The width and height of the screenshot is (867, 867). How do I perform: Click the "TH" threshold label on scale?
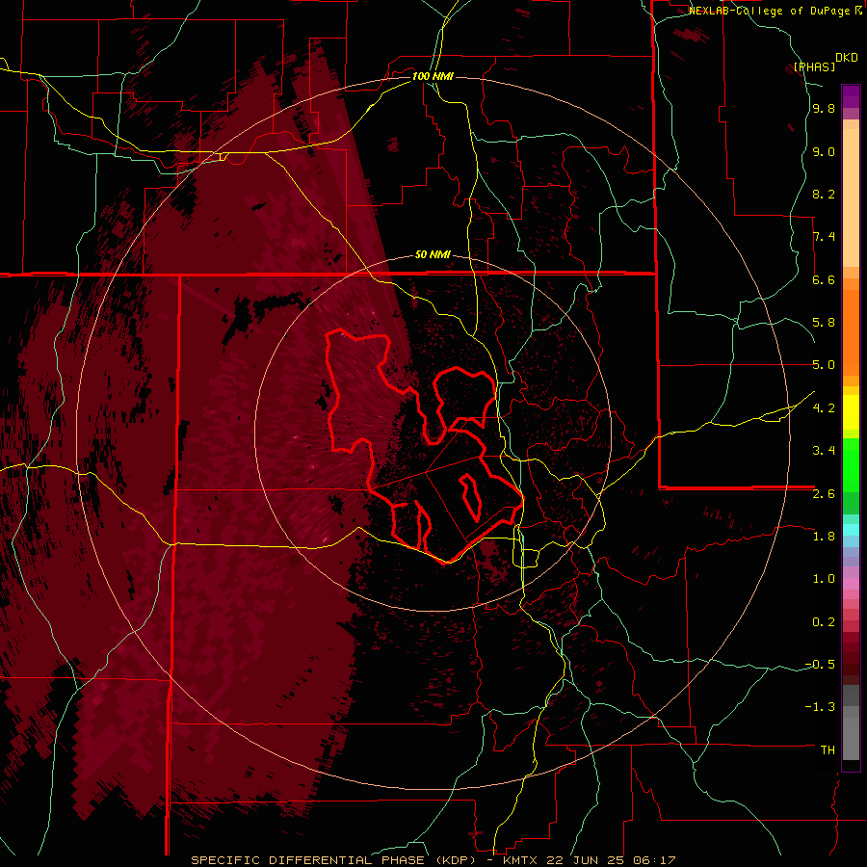click(828, 750)
